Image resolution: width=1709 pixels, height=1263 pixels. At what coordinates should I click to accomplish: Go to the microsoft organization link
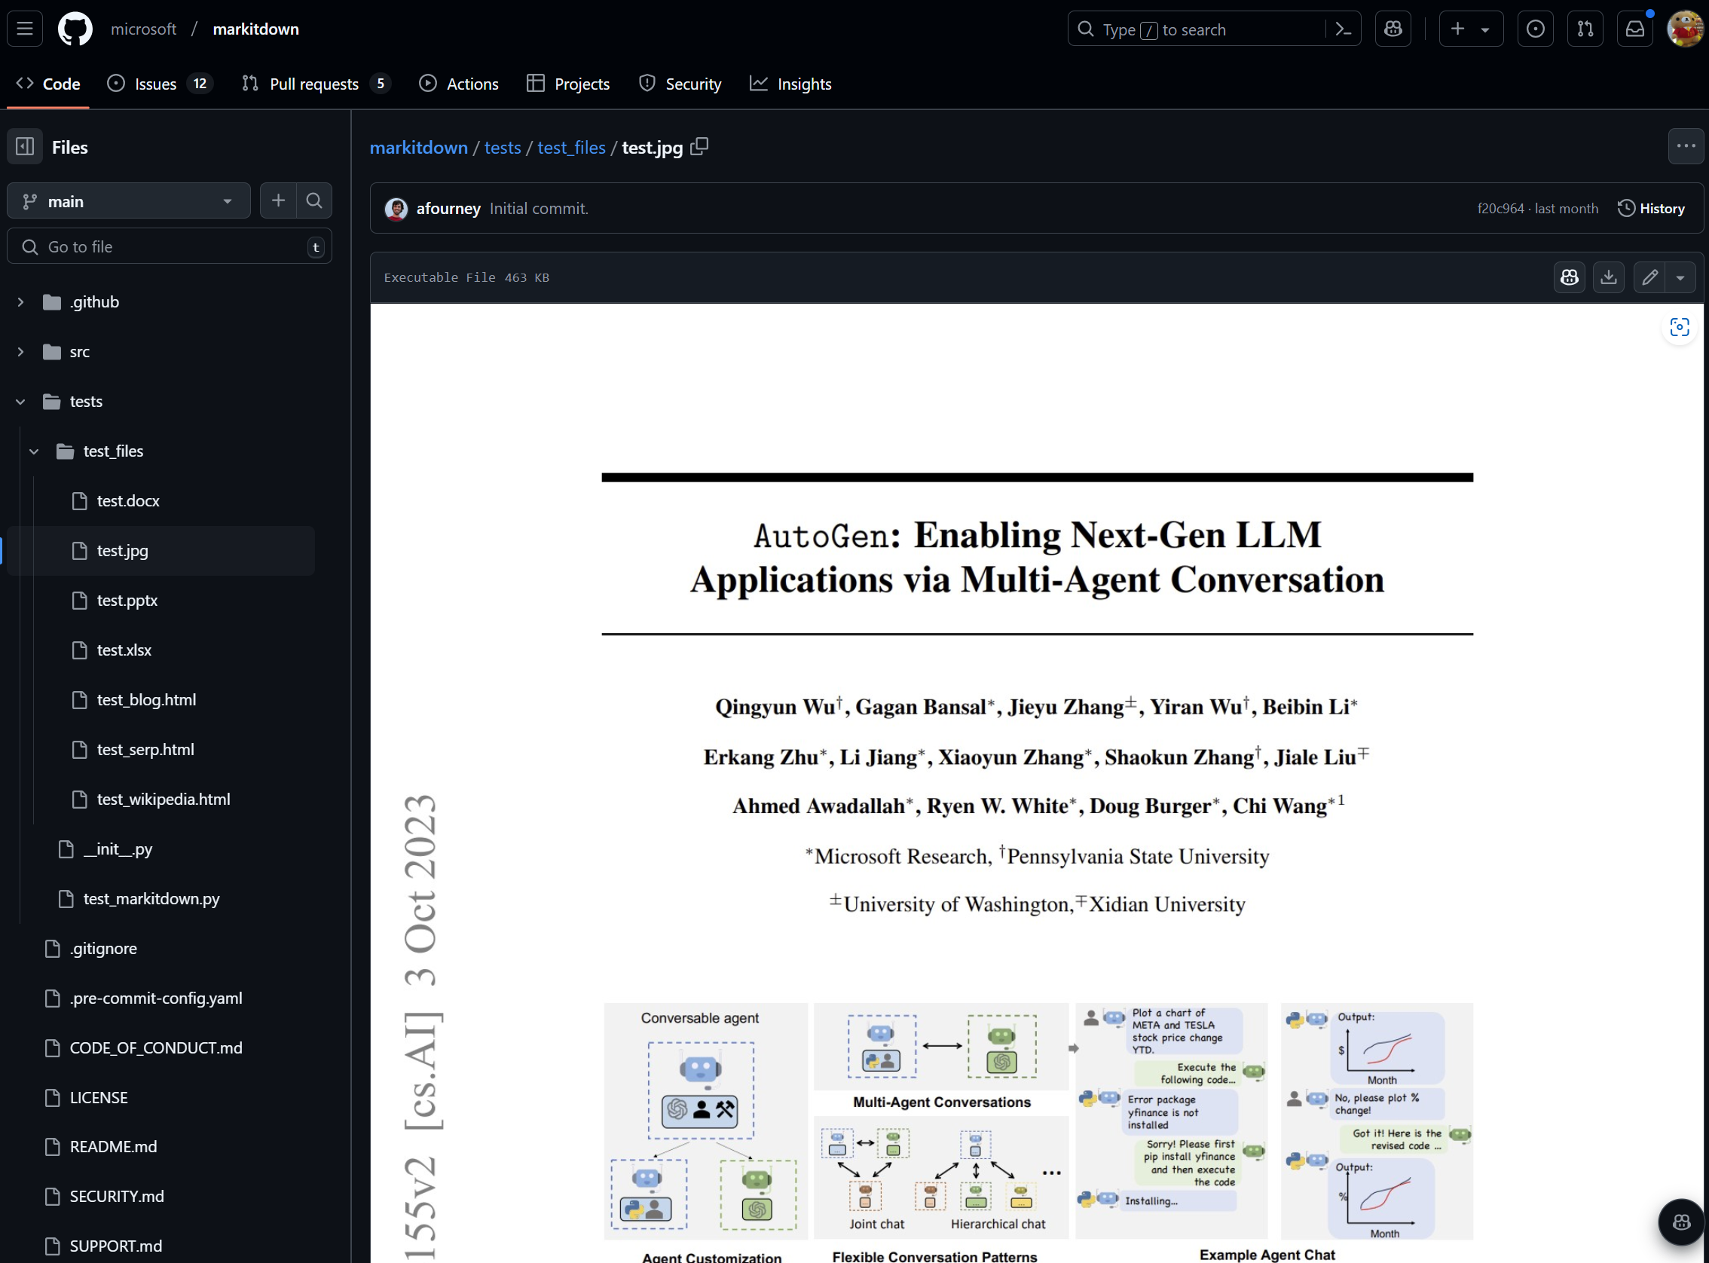click(143, 29)
